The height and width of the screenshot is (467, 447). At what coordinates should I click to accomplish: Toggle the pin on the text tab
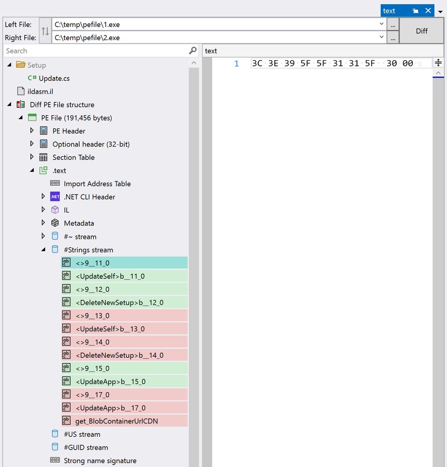[415, 10]
